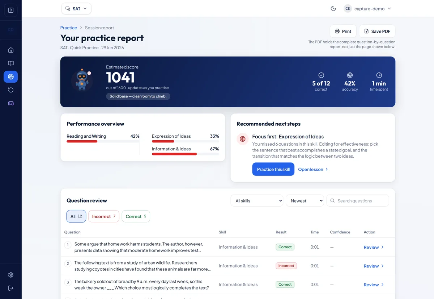Click the target icon above 42% accuracy

(x=350, y=75)
